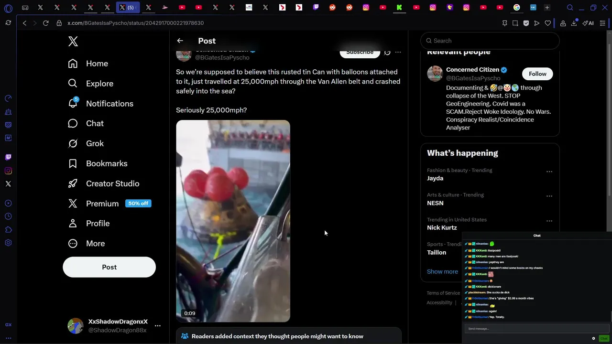612x344 pixels.
Task: Open the Accessibility footer link
Action: (x=439, y=302)
